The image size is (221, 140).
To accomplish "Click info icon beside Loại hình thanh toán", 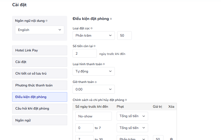I will [x=104, y=64].
